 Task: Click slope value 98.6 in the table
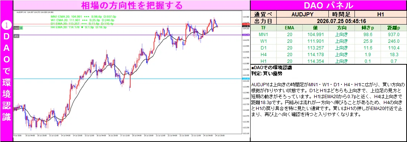(x=368, y=35)
